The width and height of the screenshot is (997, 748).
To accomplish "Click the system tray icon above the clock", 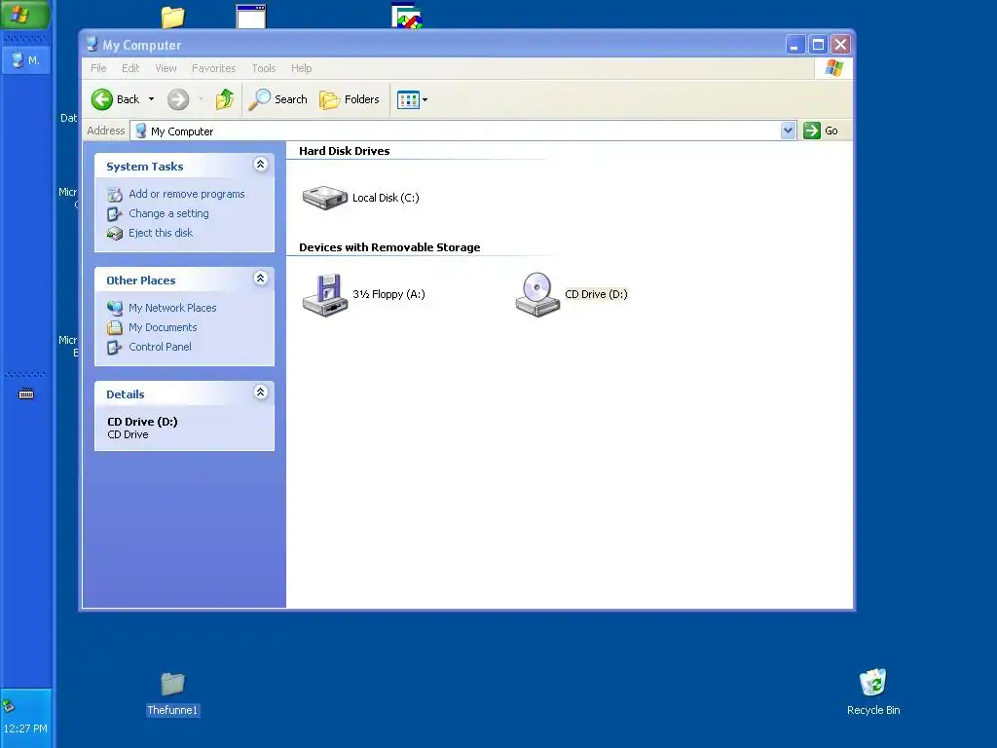I will pos(8,705).
